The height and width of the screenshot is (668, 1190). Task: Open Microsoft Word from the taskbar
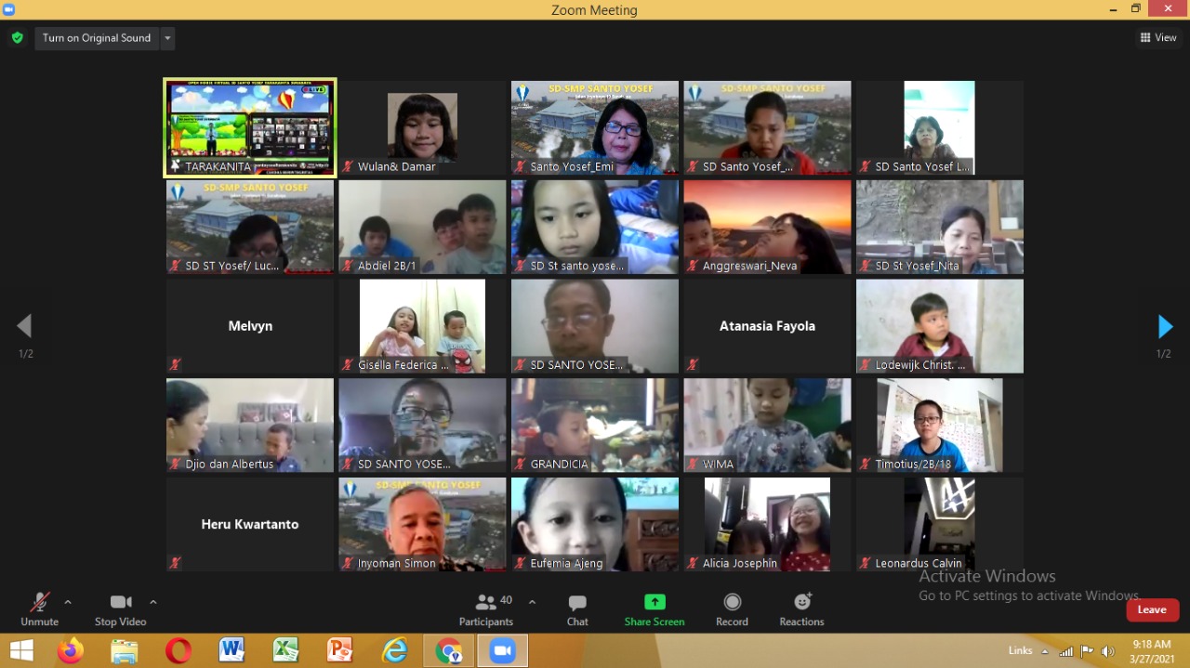coord(231,650)
